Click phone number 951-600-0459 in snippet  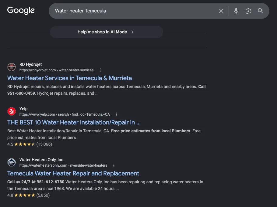(21, 93)
